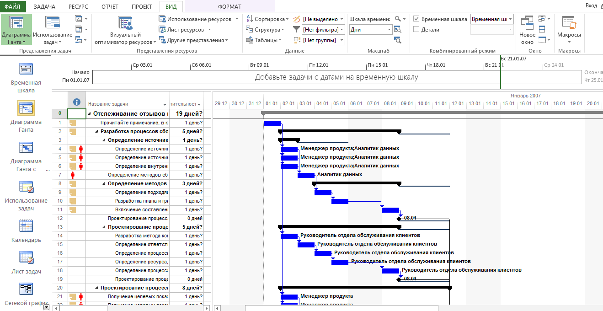Screen dimensions: 603x311
Task: Click the zoom magnifier icon
Action: tap(398, 19)
